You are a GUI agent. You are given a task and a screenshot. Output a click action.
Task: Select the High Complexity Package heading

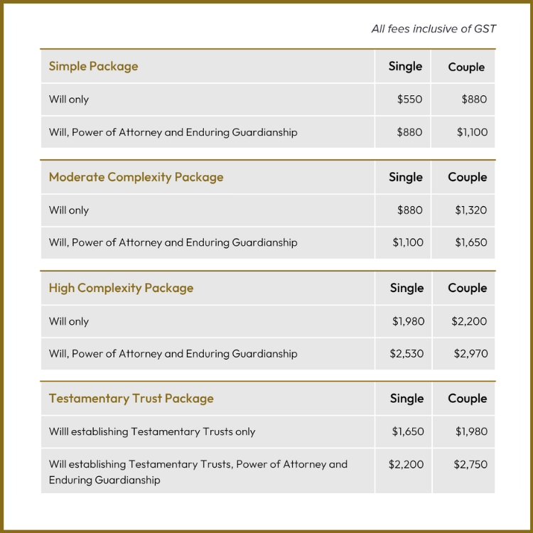pyautogui.click(x=121, y=288)
